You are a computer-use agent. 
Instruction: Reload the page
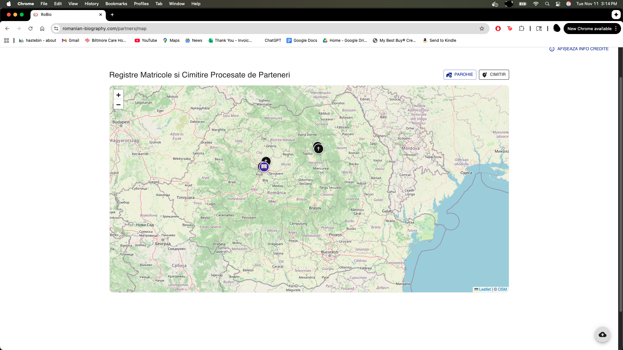(x=31, y=29)
